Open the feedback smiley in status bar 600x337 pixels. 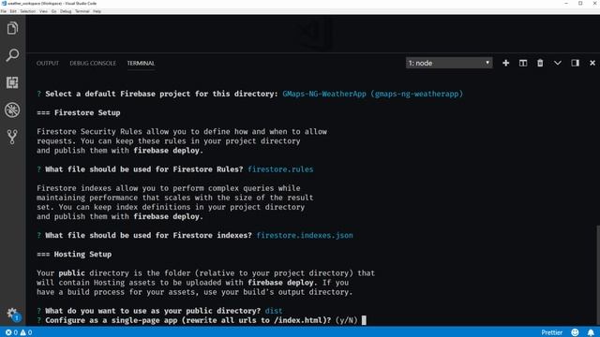click(x=575, y=332)
